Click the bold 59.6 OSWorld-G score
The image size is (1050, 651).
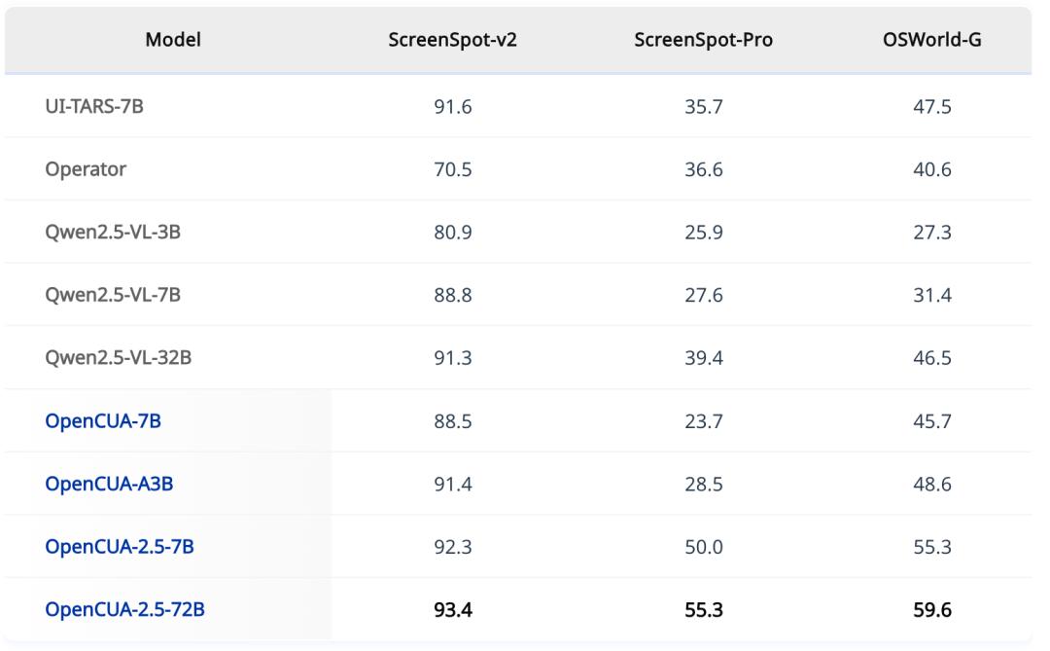click(932, 609)
